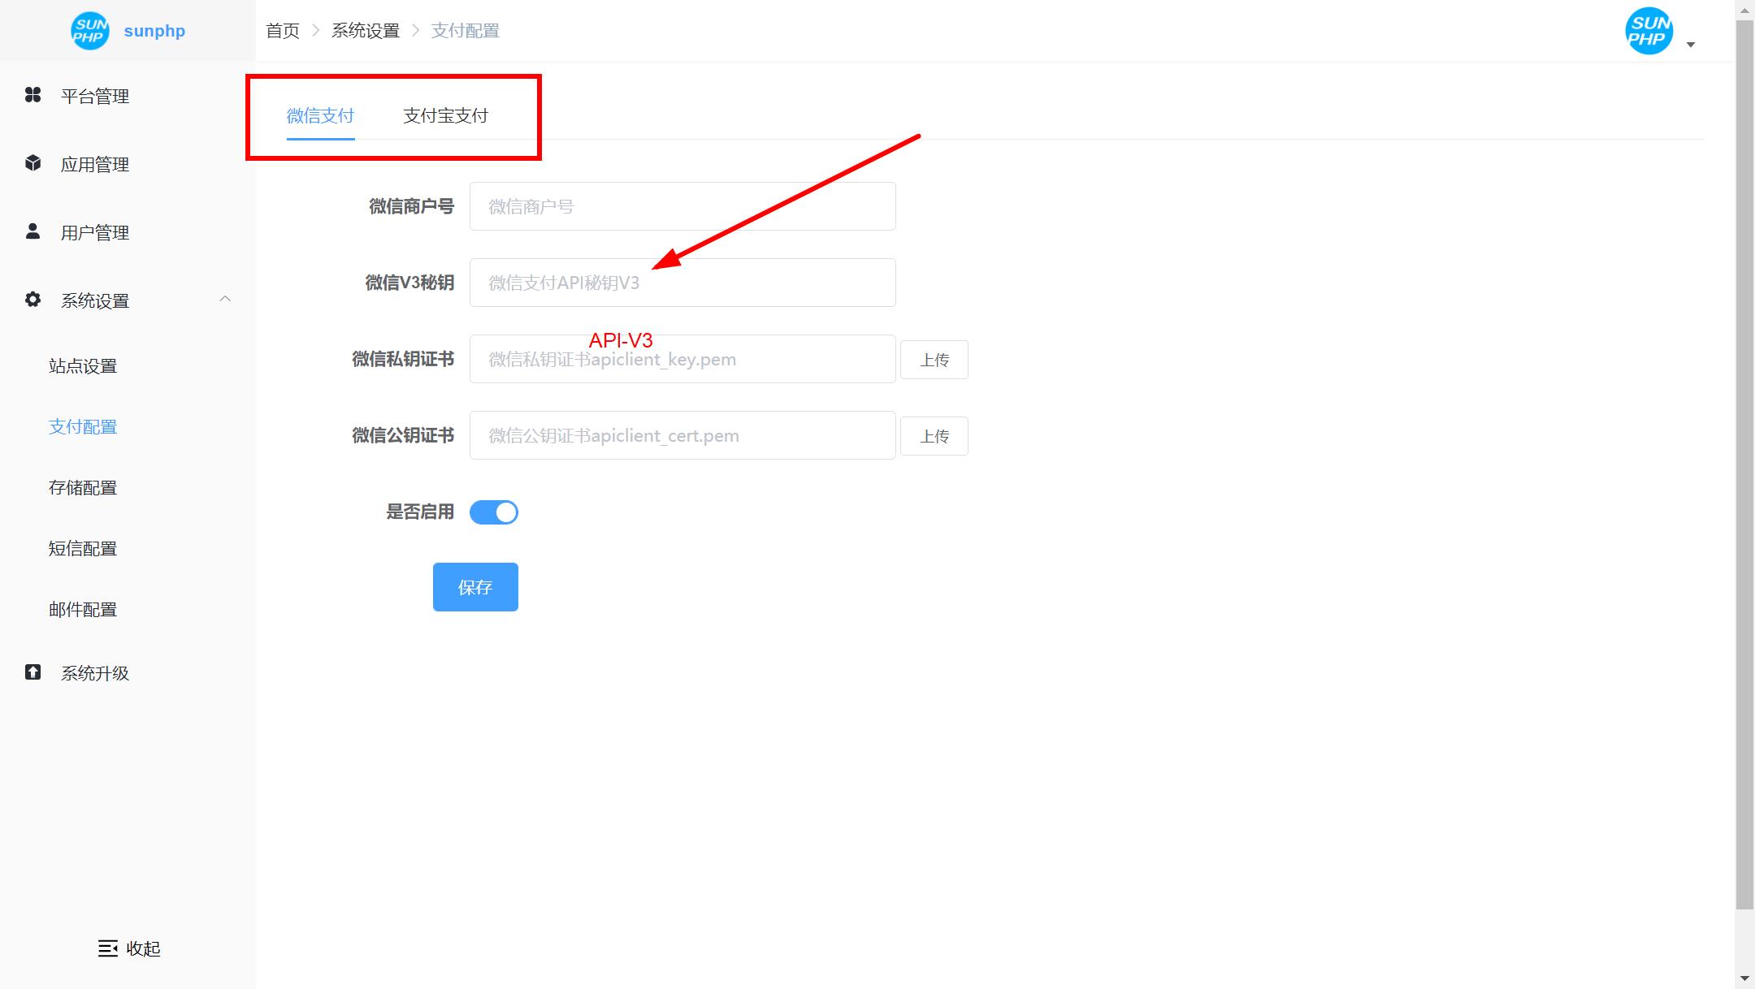Click the vertical scrollbar thumb
1755x989 pixels.
pos(1744,464)
